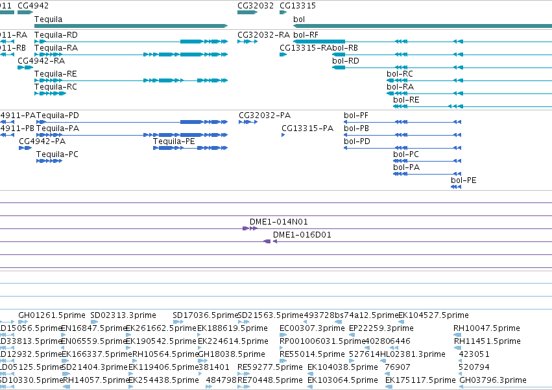Click the HL02381.3prime EST label
Screen dimensions: 552x390
[x=413, y=354]
